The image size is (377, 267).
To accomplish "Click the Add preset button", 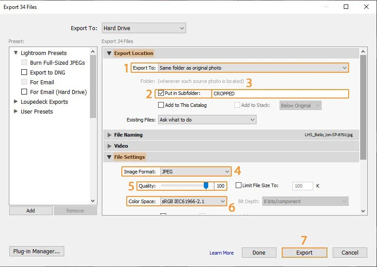I will point(31,211).
